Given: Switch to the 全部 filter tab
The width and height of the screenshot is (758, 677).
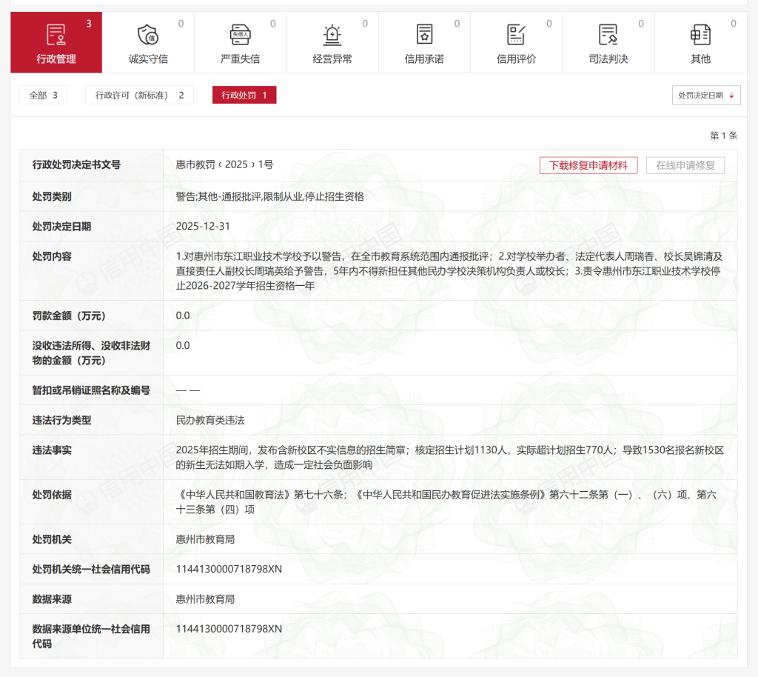Looking at the screenshot, I should [x=43, y=95].
